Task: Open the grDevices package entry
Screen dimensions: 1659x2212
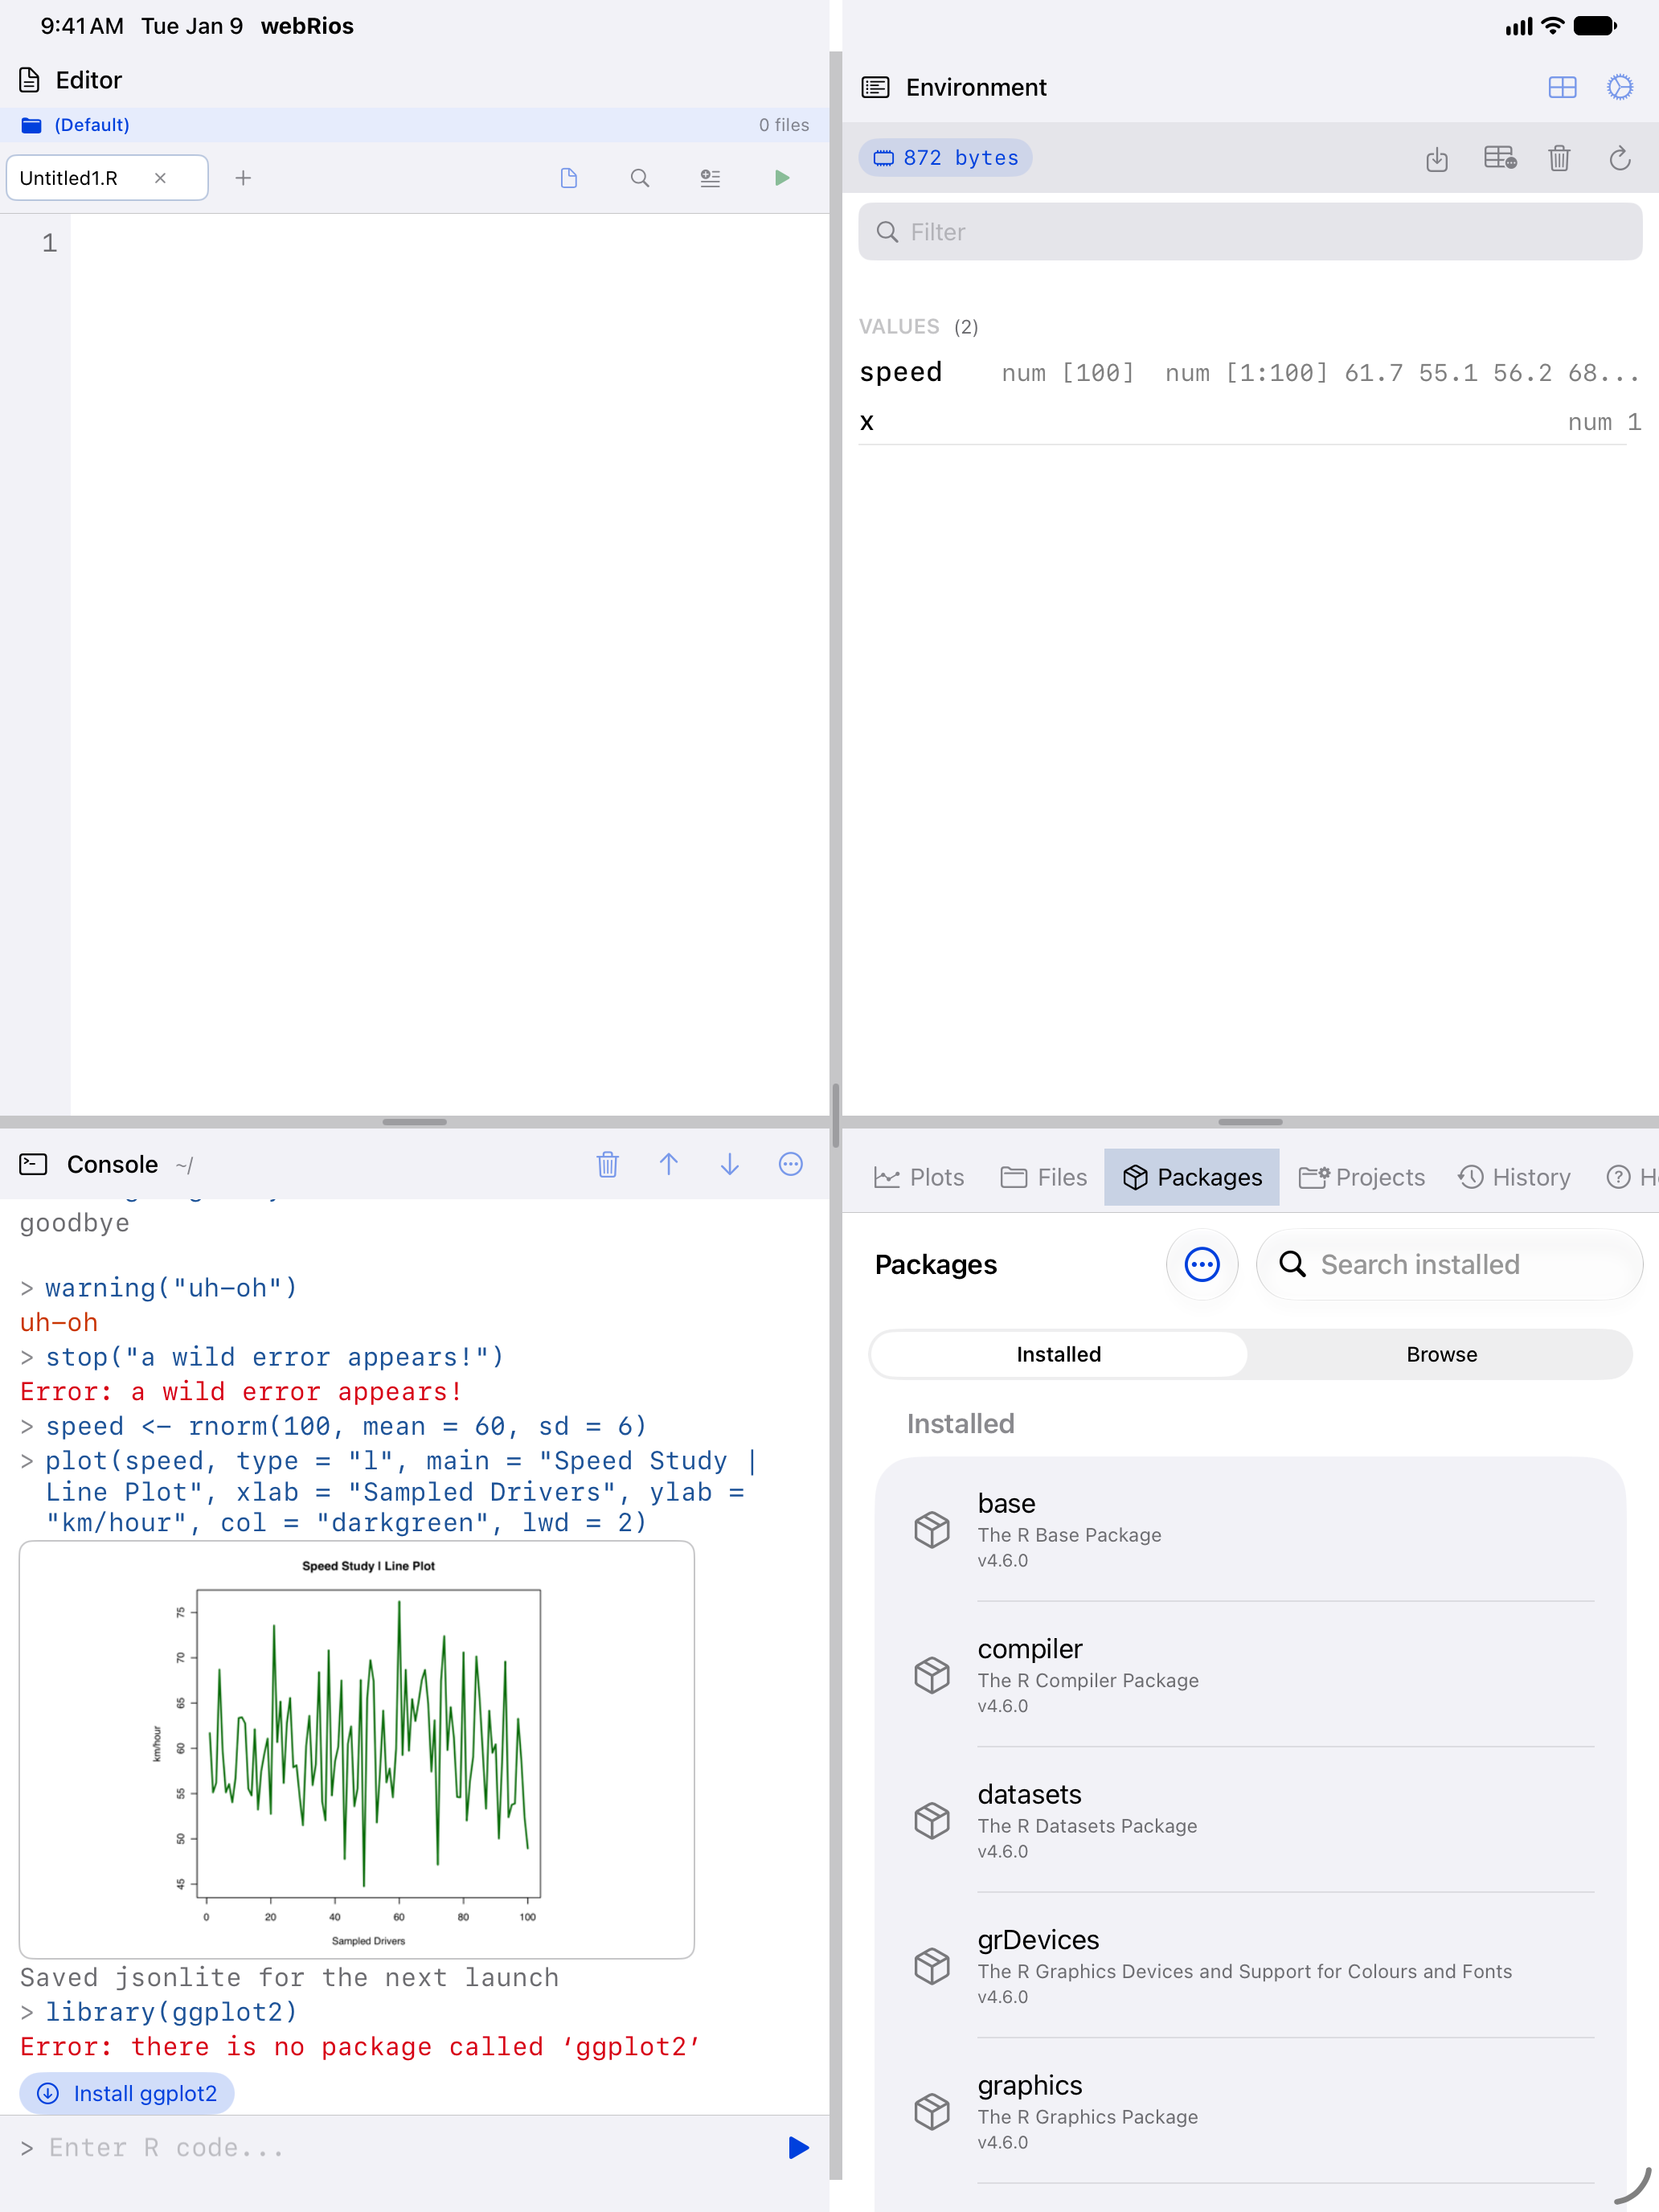Action: (x=1250, y=1966)
